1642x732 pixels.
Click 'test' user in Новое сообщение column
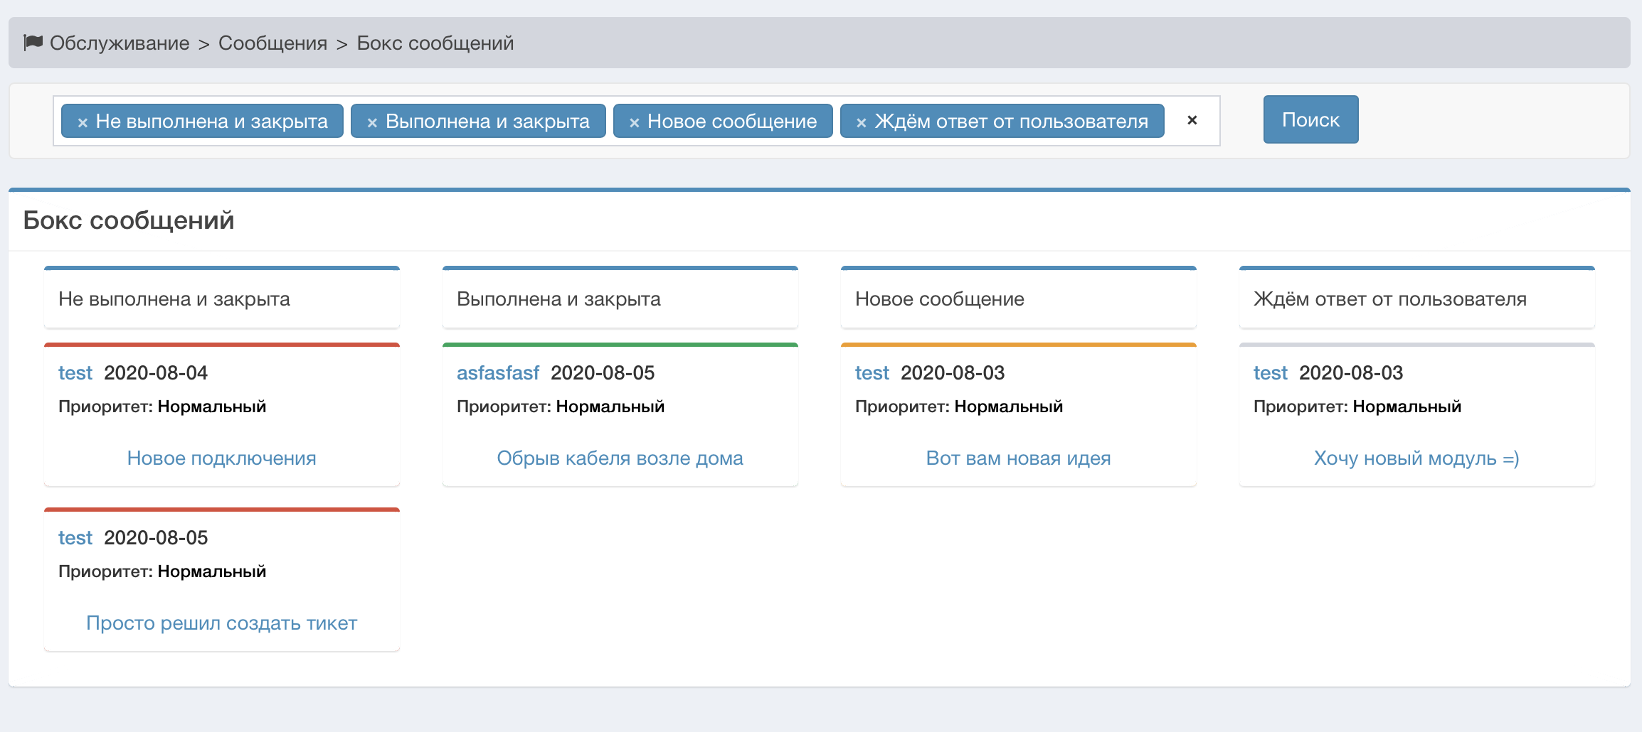[x=872, y=373]
